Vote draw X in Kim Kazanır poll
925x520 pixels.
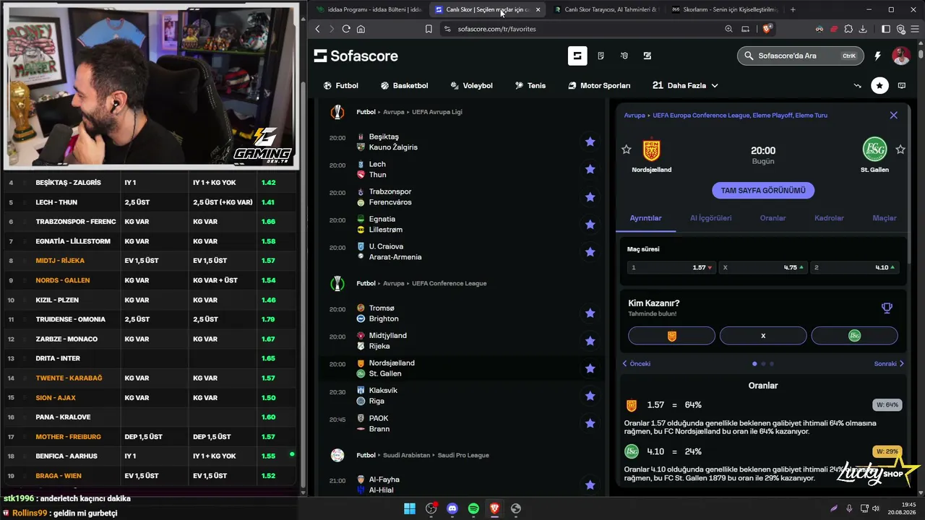tap(763, 336)
